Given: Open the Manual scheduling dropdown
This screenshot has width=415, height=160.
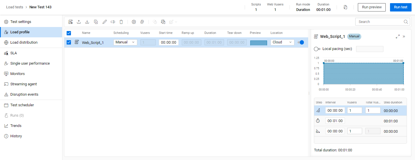Looking at the screenshot, I should coord(125,43).
